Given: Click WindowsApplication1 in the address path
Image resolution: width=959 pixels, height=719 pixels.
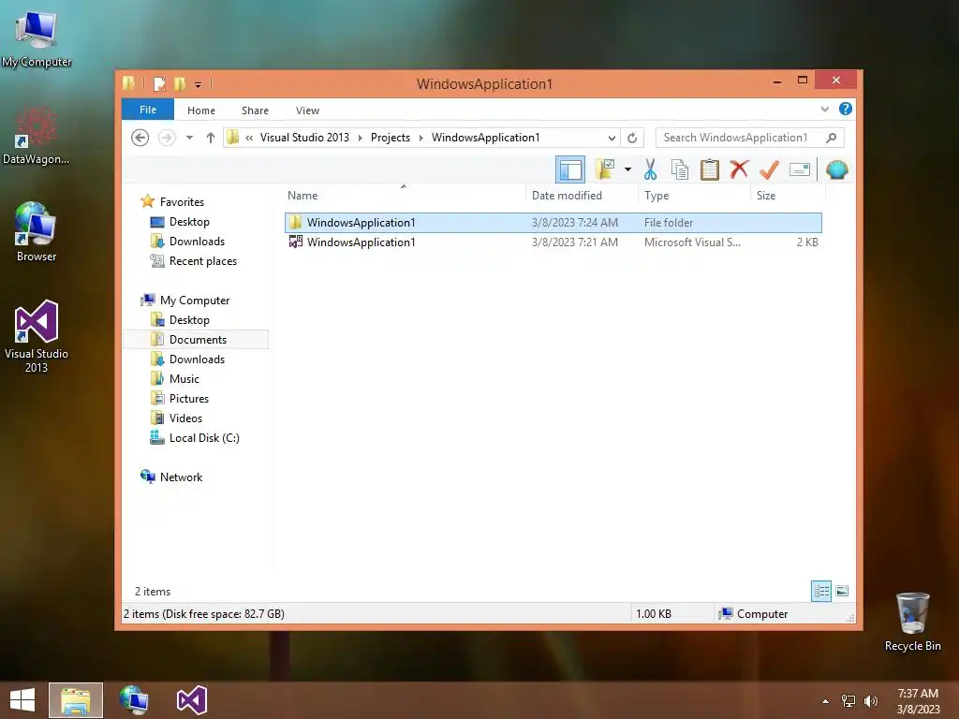Looking at the screenshot, I should tap(486, 138).
